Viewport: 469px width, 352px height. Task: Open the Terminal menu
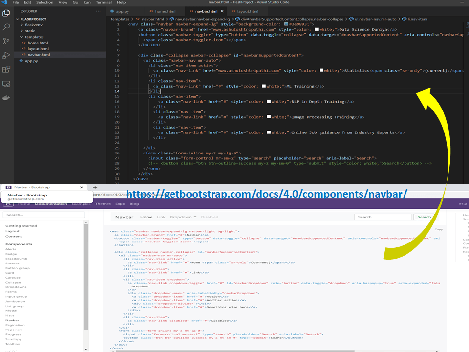[104, 2]
